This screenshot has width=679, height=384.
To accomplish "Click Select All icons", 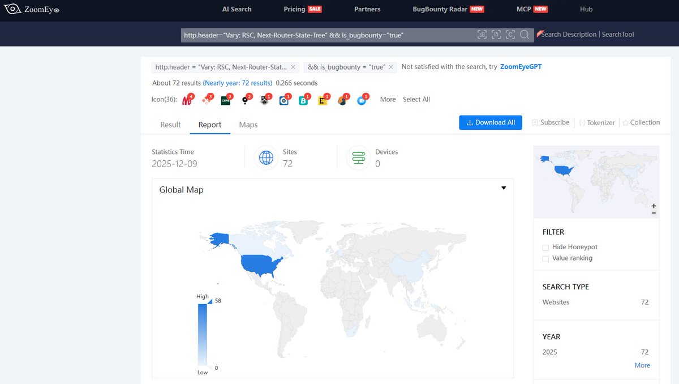I will coord(416,99).
